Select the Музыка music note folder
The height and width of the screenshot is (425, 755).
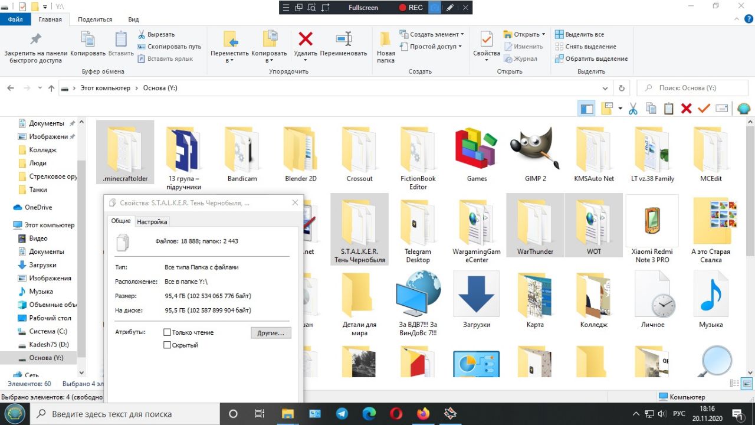point(711,300)
